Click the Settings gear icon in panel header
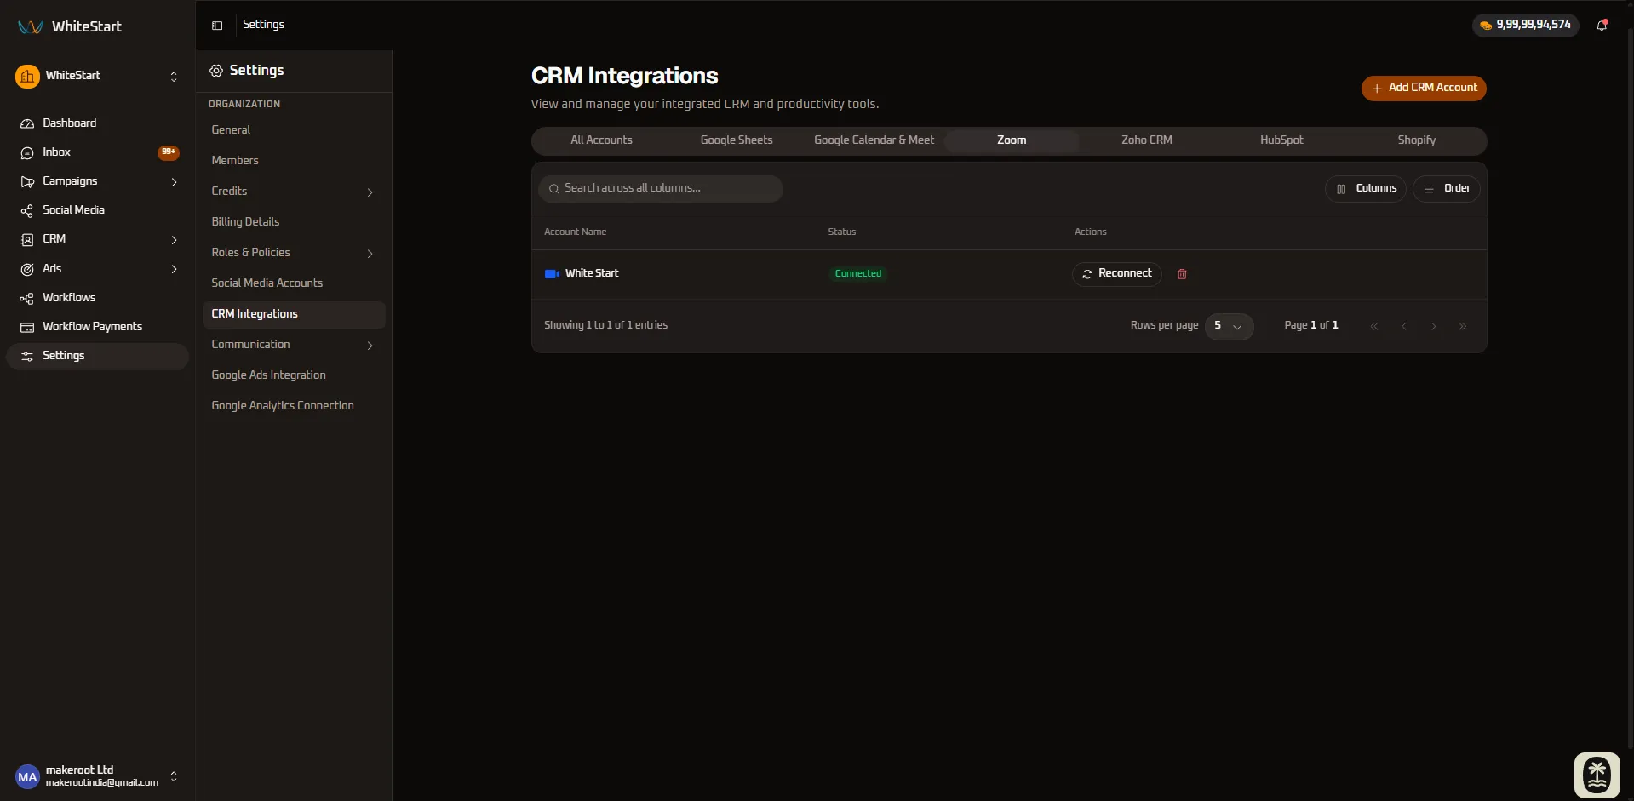Image resolution: width=1634 pixels, height=801 pixels. (216, 71)
